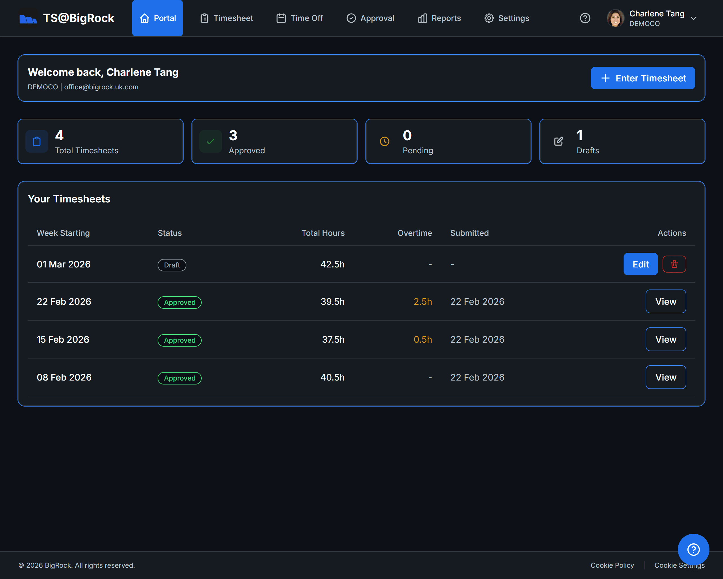723x579 pixels.
Task: Click the TS@BigRock logo icon
Action: (x=29, y=18)
